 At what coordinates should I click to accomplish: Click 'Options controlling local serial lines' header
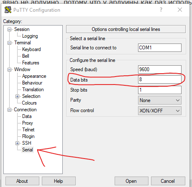coord(126,29)
